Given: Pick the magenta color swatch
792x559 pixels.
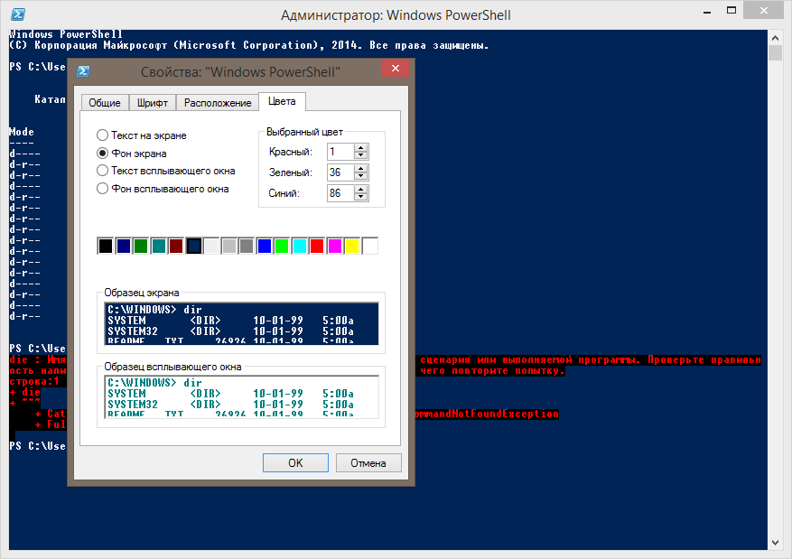Looking at the screenshot, I should click(x=335, y=246).
